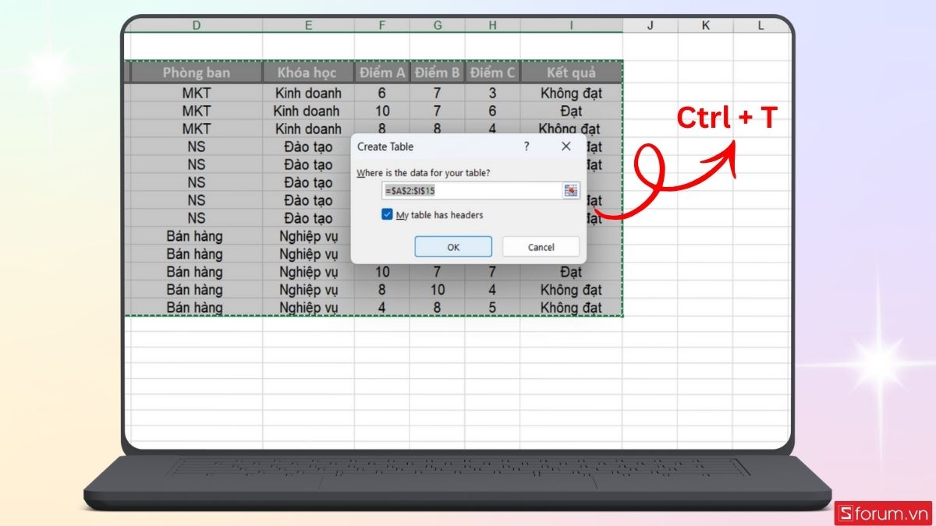Select column header L
This screenshot has height=526, width=936.
760,24
